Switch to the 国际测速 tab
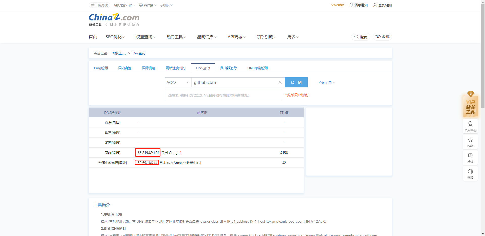Screen dimensions: 485x236 pos(149,68)
